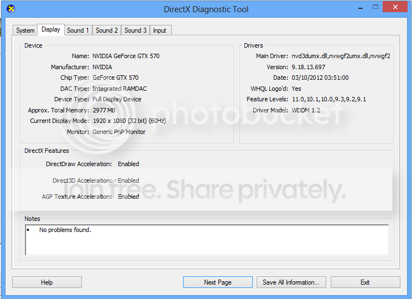Image resolution: width=412 pixels, height=299 pixels.
Task: Click WHQL Logo'd value 'Yes'
Action: click(x=296, y=89)
